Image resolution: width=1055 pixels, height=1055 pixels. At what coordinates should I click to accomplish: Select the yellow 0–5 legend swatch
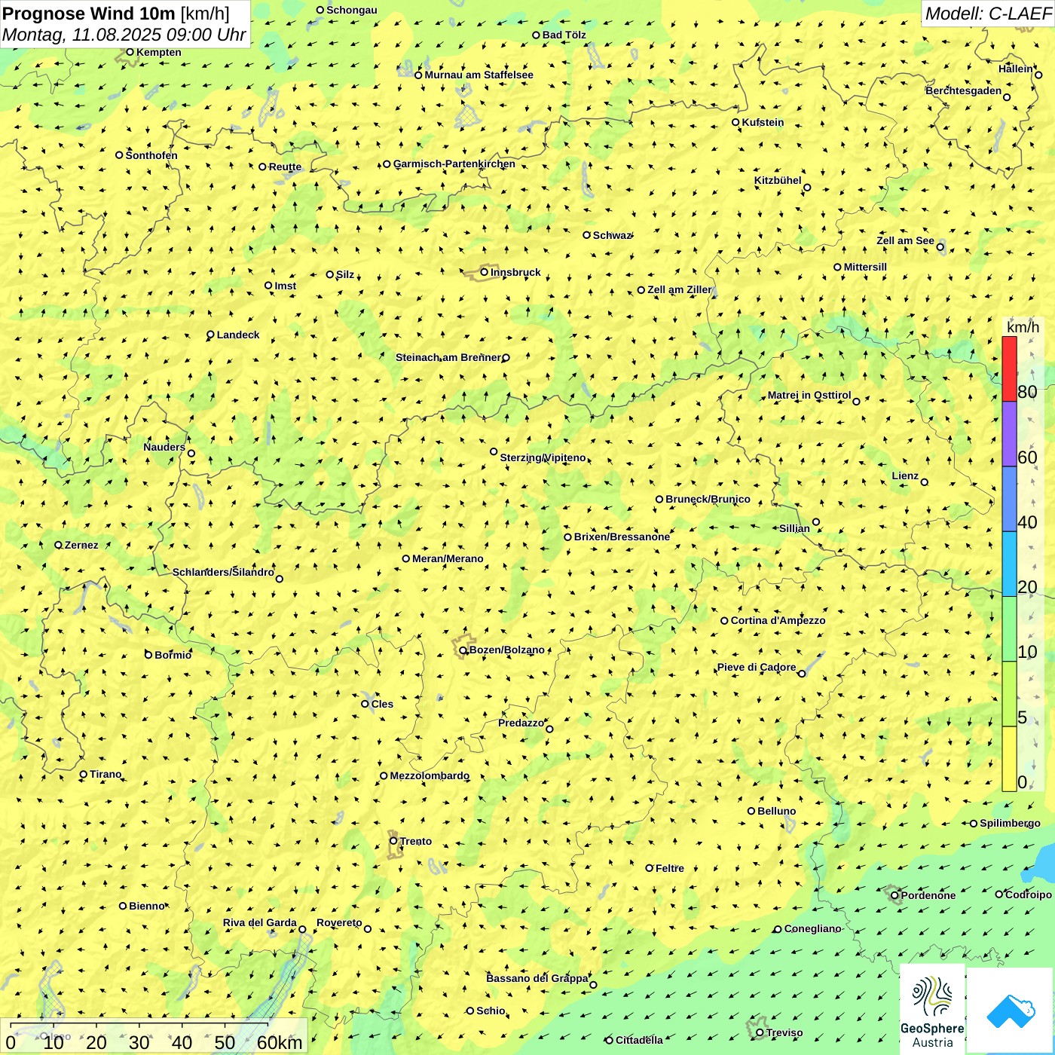click(1009, 759)
